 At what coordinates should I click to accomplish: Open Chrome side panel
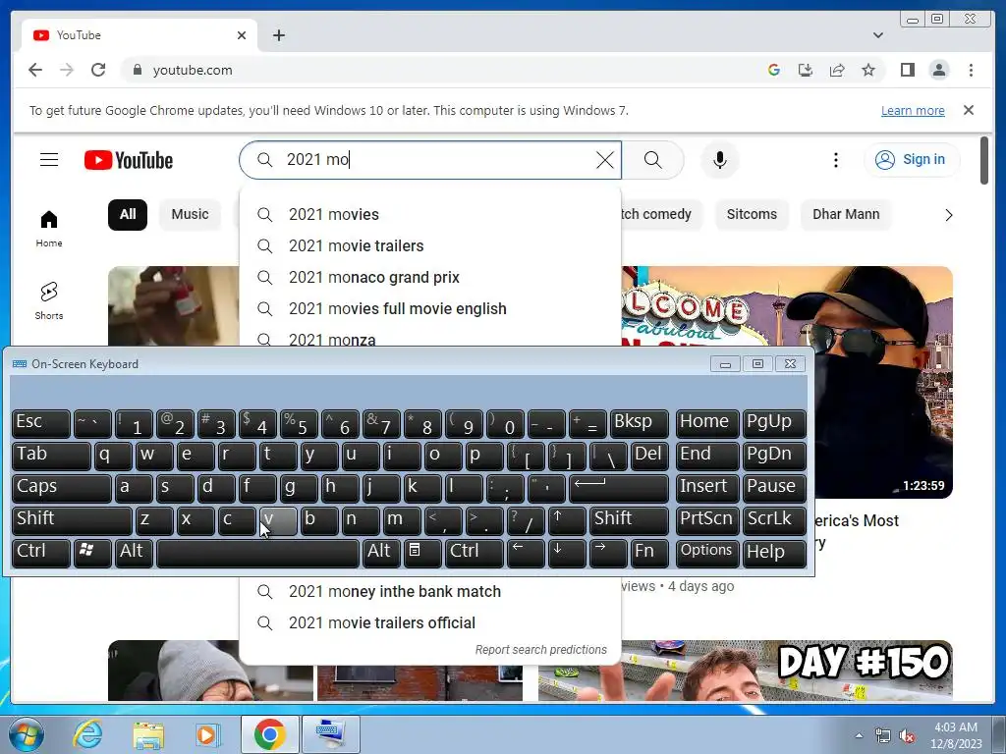907,70
